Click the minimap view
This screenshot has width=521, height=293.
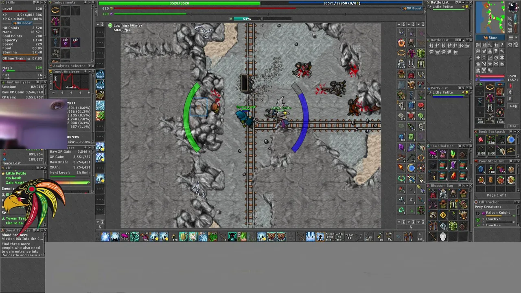click(x=490, y=17)
